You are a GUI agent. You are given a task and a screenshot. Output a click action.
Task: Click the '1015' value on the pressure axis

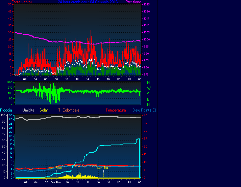click(x=146, y=19)
